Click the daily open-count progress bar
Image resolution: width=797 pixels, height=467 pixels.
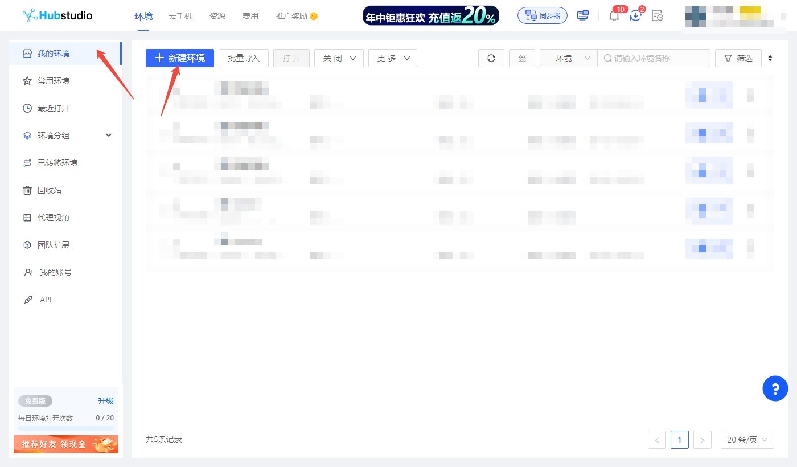click(66, 428)
